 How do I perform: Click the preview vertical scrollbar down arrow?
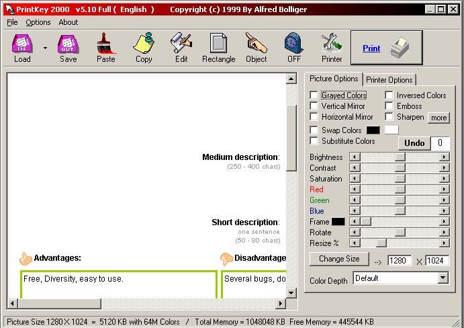click(291, 293)
